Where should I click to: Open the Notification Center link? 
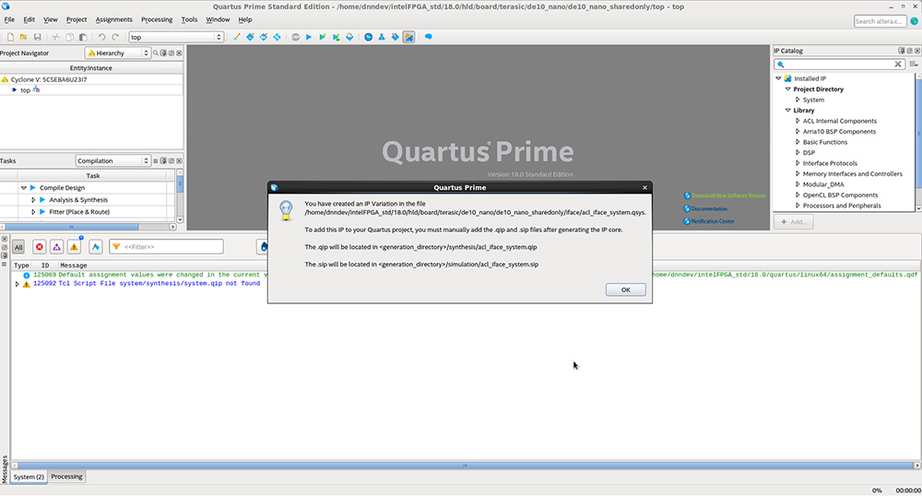[x=713, y=221]
